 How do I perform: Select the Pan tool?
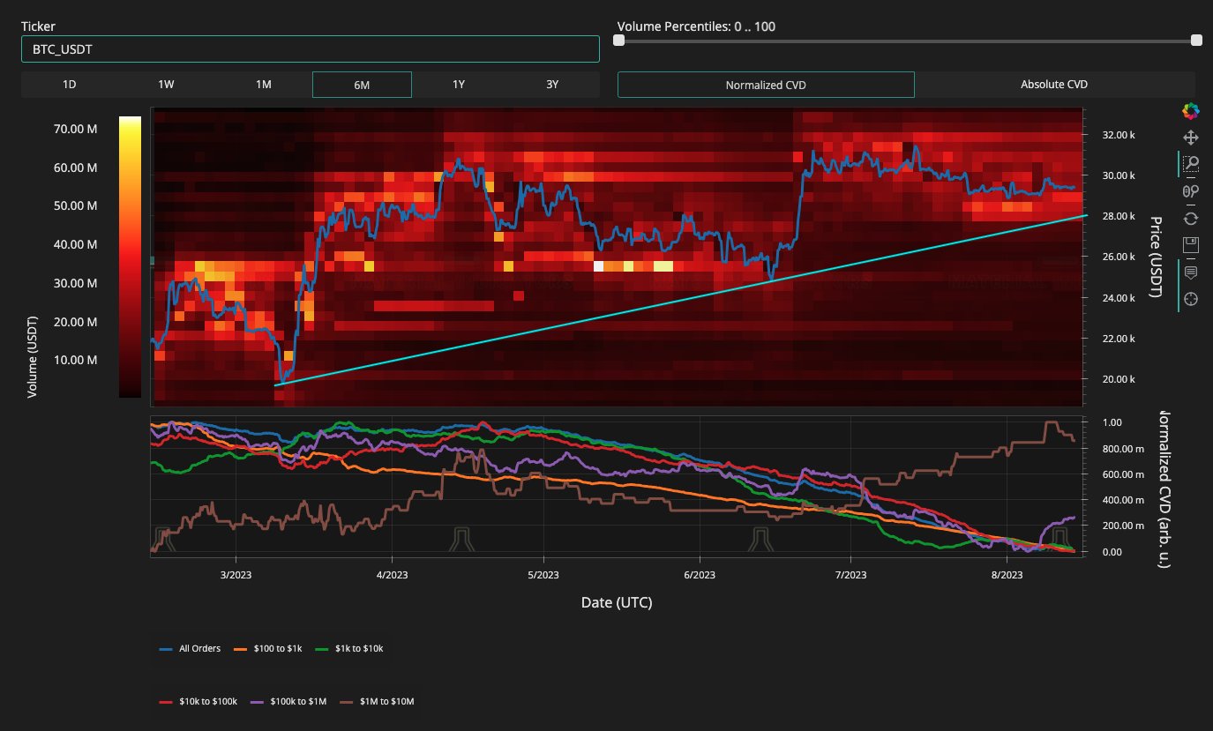pos(1191,138)
